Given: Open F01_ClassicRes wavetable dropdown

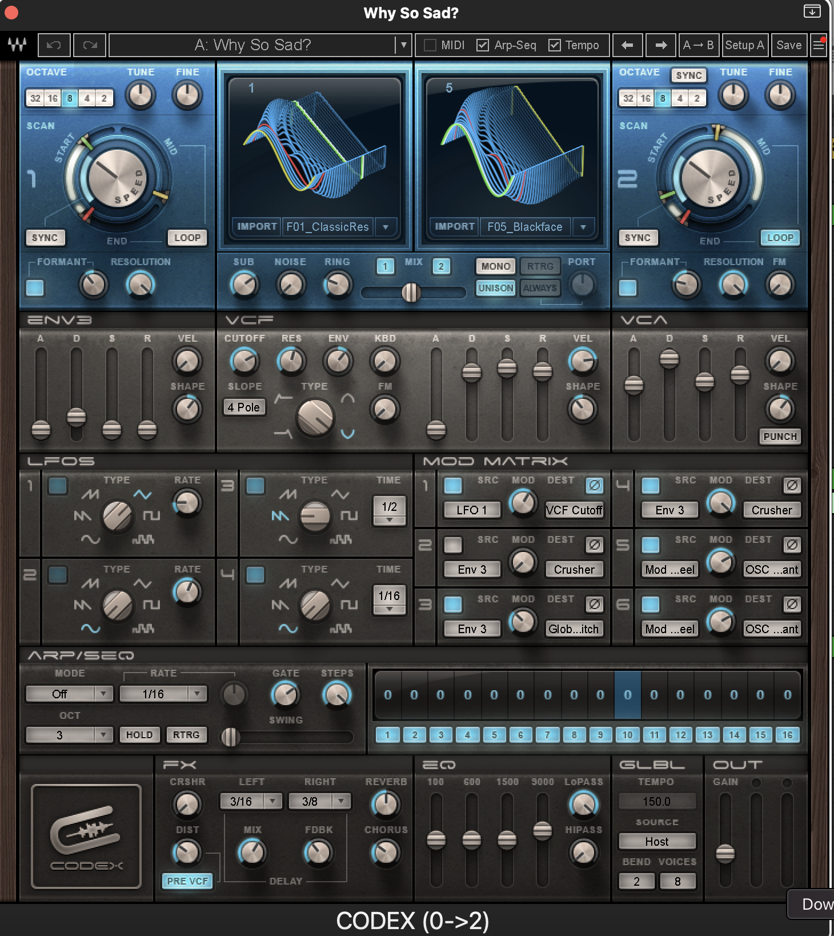Looking at the screenshot, I should [x=386, y=227].
